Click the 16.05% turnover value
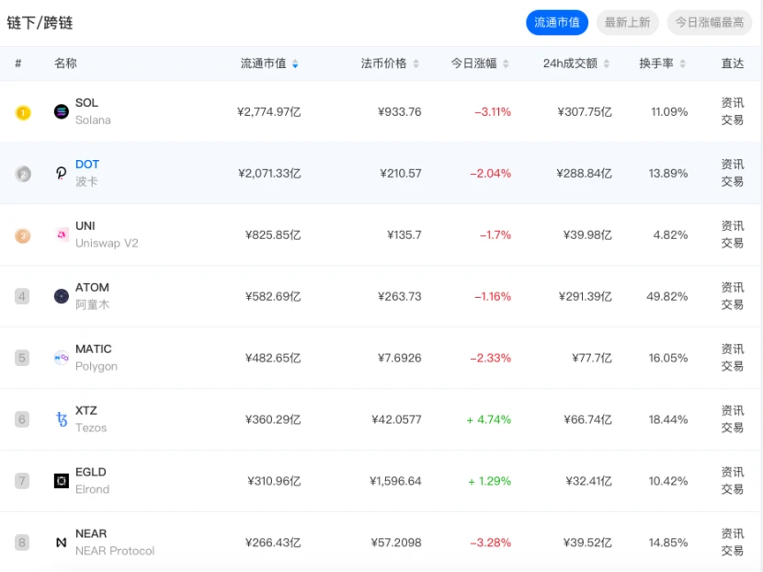Screen dimensions: 763x572 coord(668,358)
